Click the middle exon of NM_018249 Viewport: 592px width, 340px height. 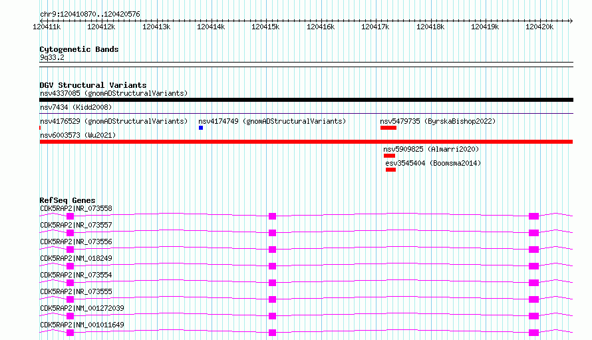pos(272,266)
